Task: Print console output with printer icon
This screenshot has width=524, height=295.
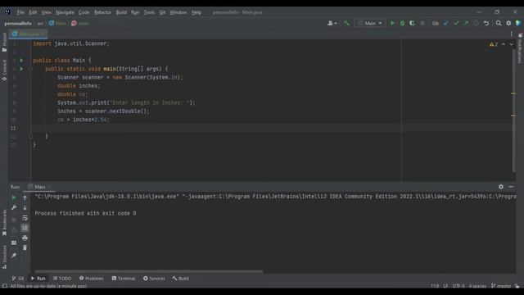Action: (25, 238)
